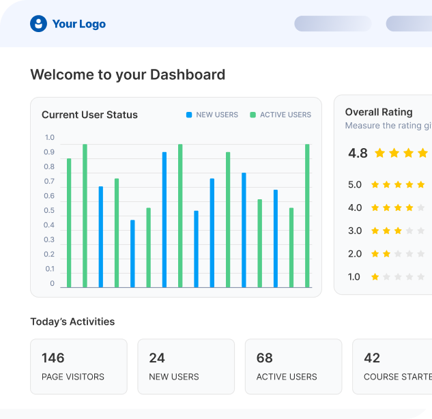Select the 1.0 rating row label

point(354,277)
